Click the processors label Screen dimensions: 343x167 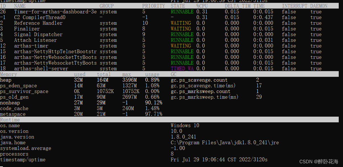(x=14, y=154)
